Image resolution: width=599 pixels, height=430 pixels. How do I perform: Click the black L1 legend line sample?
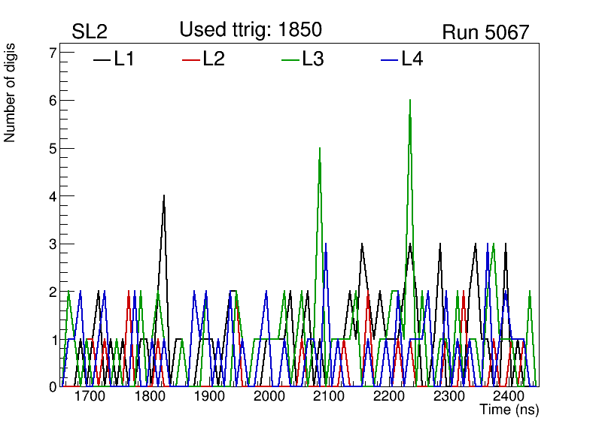point(102,59)
